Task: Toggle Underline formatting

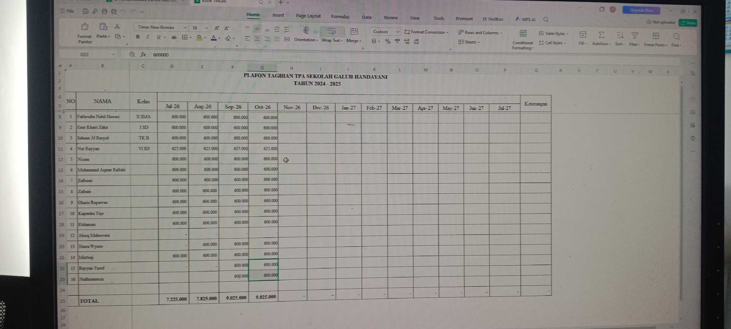Action: (158, 37)
